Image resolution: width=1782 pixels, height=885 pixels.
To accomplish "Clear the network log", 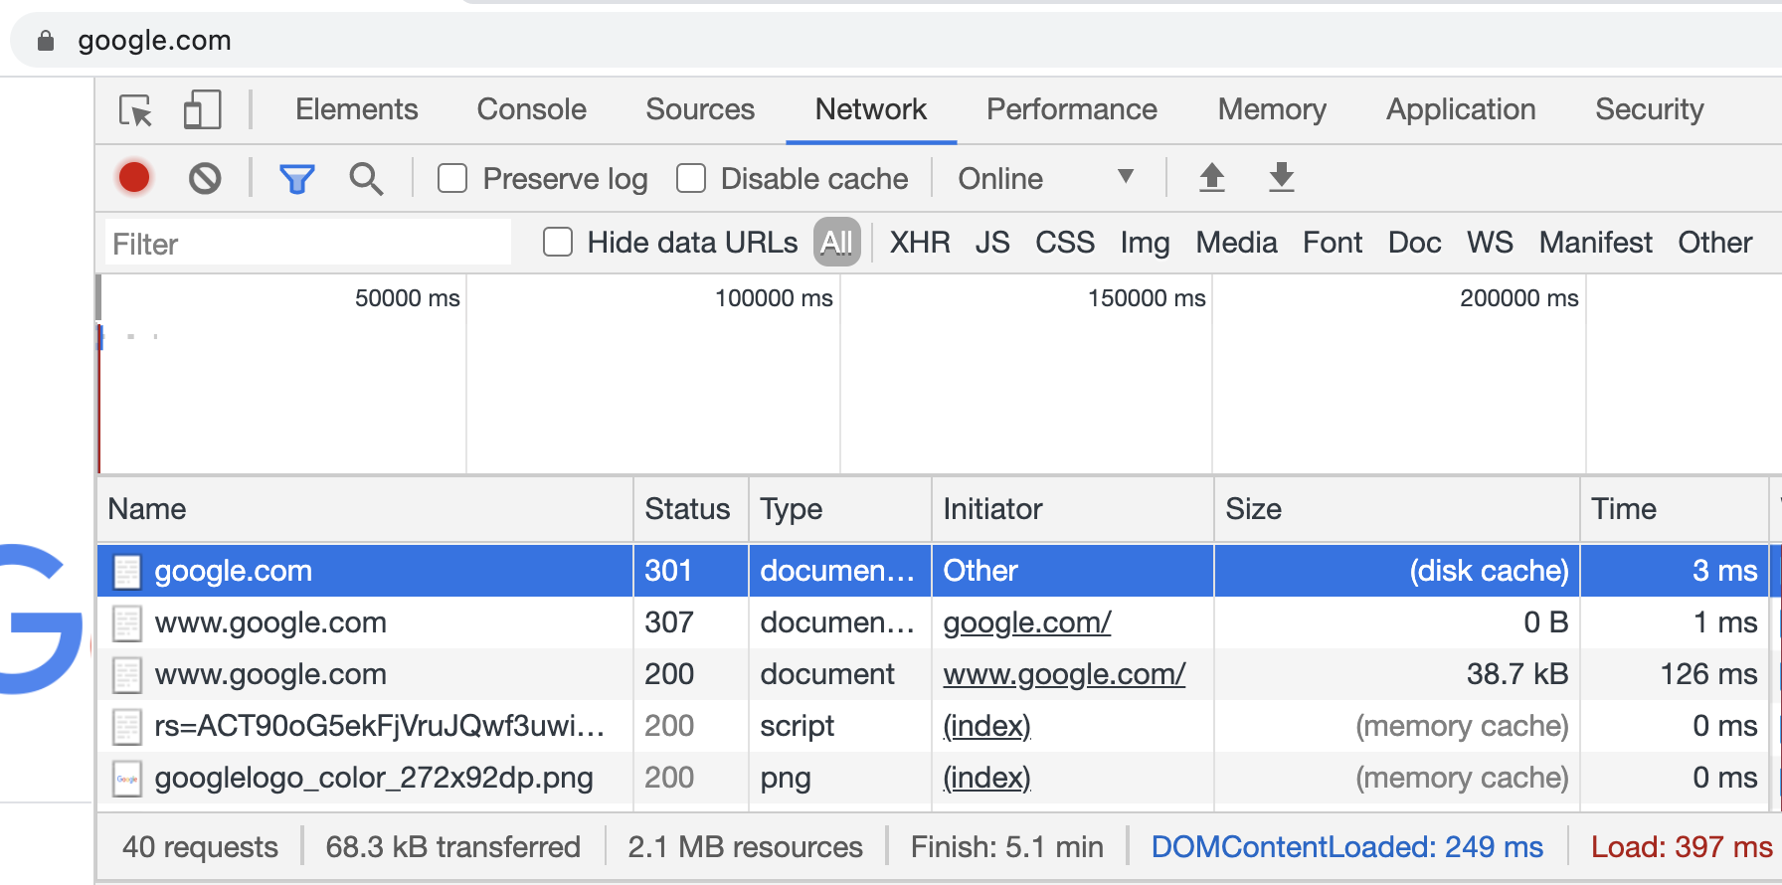I will [205, 178].
